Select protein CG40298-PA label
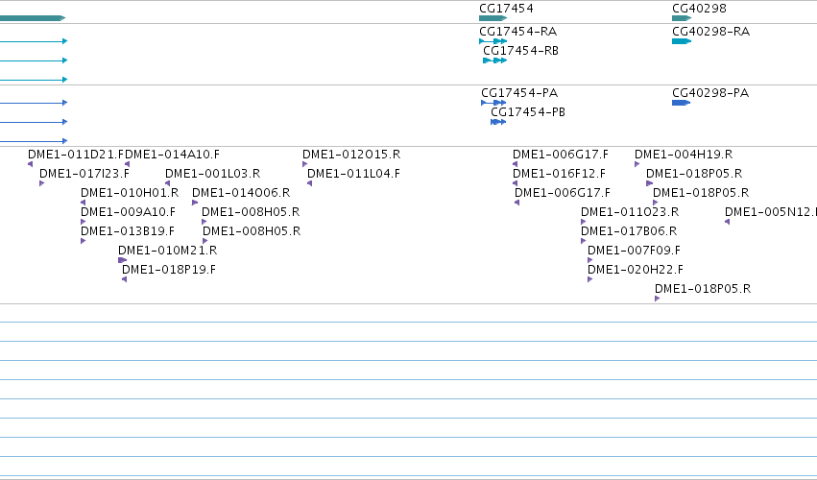Screen dimensions: 817x480 pos(710,93)
